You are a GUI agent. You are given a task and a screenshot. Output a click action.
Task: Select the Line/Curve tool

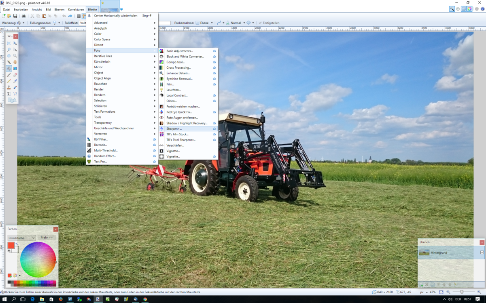click(x=15, y=94)
